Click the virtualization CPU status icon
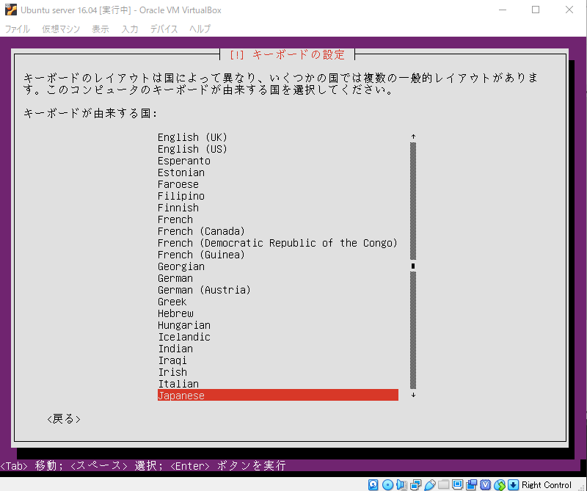587x491 pixels. click(x=486, y=484)
